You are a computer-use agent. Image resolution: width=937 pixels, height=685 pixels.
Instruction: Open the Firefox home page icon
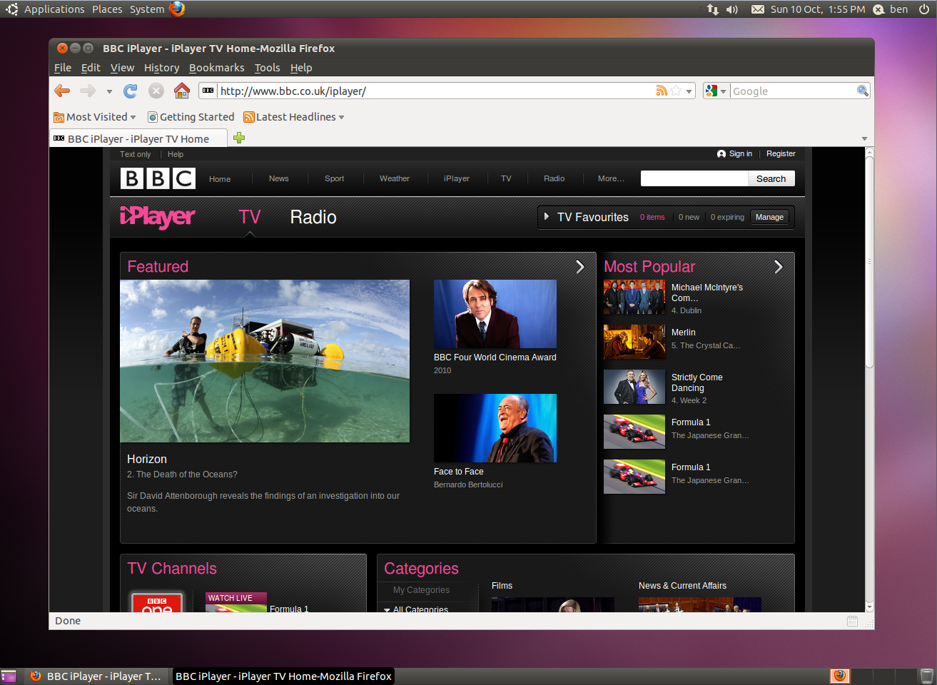(x=182, y=91)
